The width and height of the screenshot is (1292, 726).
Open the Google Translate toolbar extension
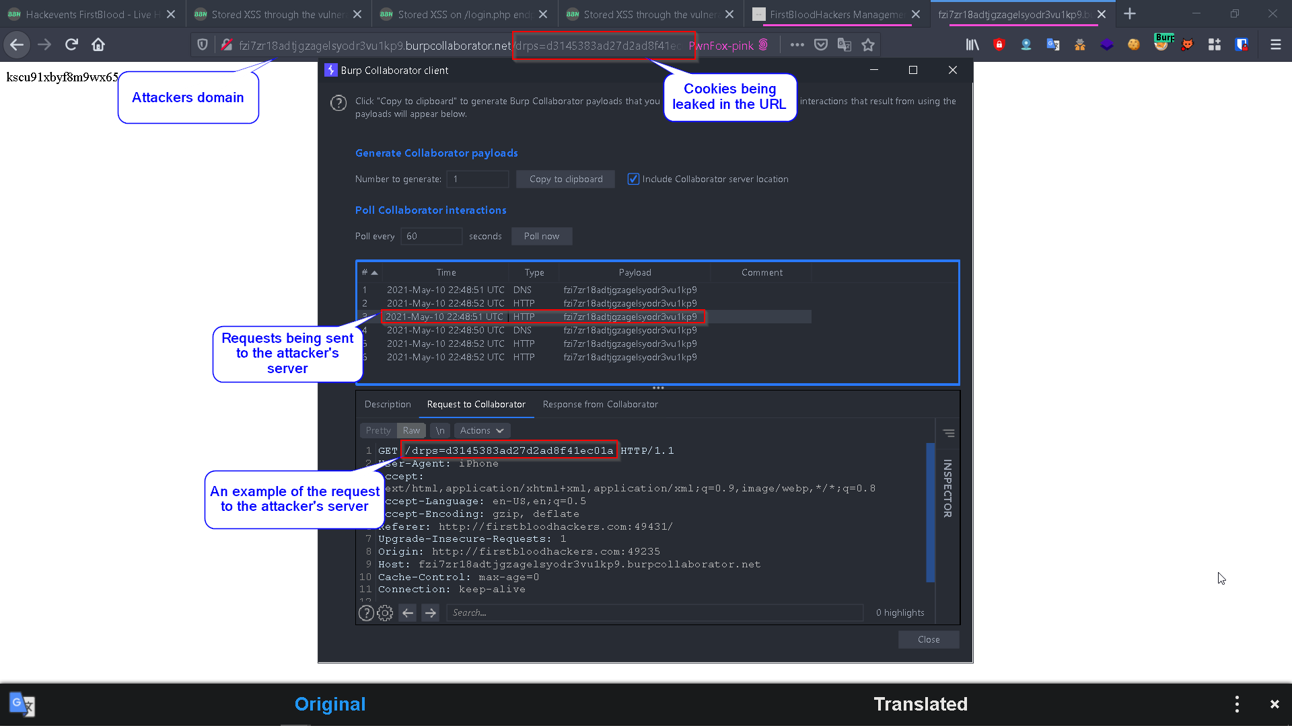1053,45
